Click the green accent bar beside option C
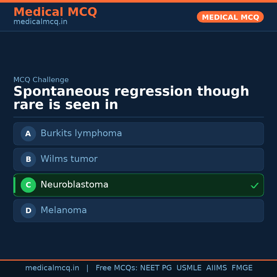 14,185
